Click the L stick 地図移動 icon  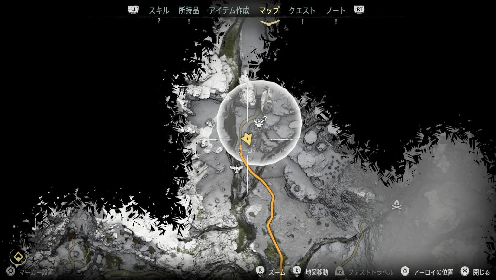297,270
